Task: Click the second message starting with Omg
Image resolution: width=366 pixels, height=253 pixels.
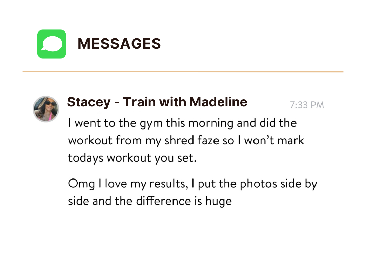Action: coord(192,192)
